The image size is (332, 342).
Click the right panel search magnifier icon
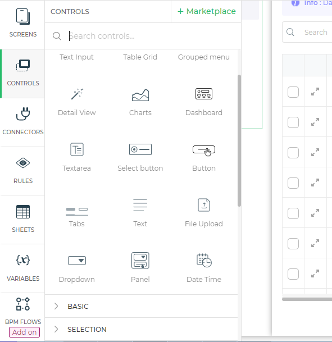click(290, 32)
